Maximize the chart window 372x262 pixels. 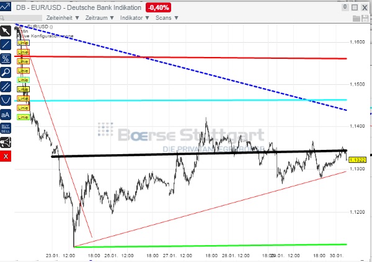[355, 7]
